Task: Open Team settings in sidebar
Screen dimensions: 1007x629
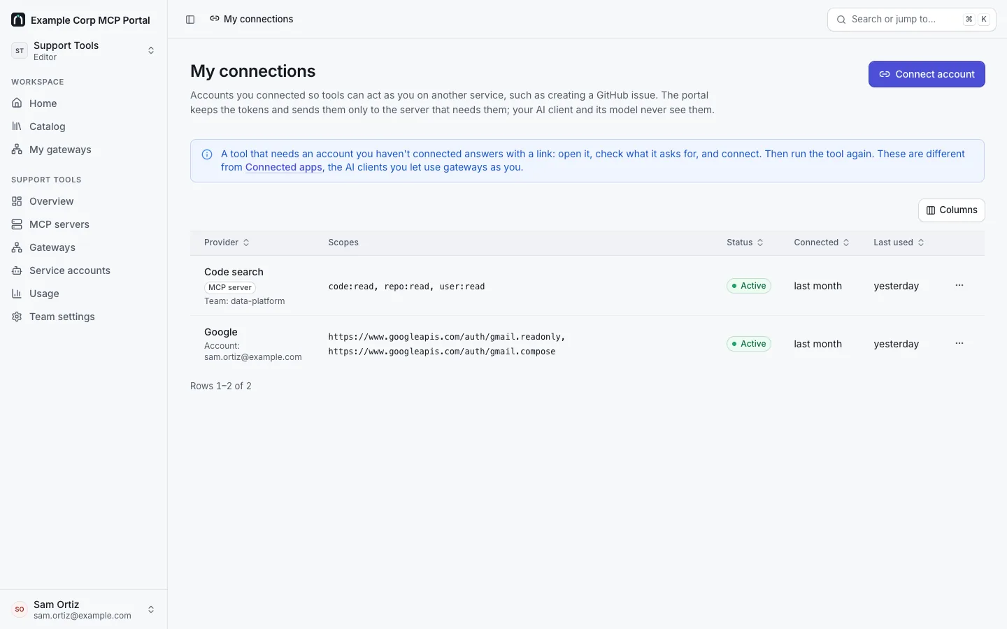Action: point(84,317)
